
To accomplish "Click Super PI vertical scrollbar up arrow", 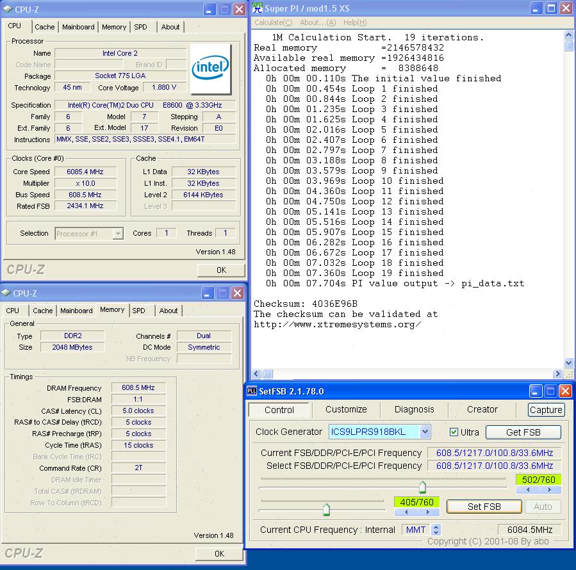I will pyautogui.click(x=569, y=35).
